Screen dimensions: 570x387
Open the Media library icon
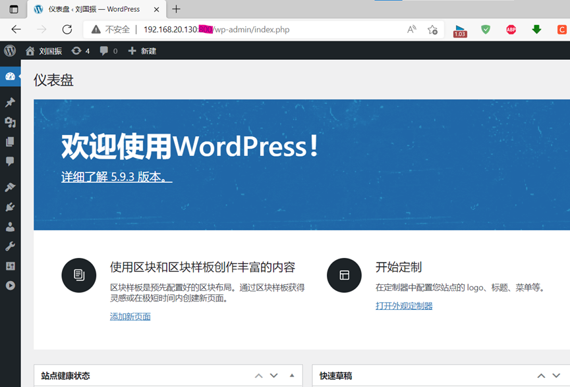point(10,122)
